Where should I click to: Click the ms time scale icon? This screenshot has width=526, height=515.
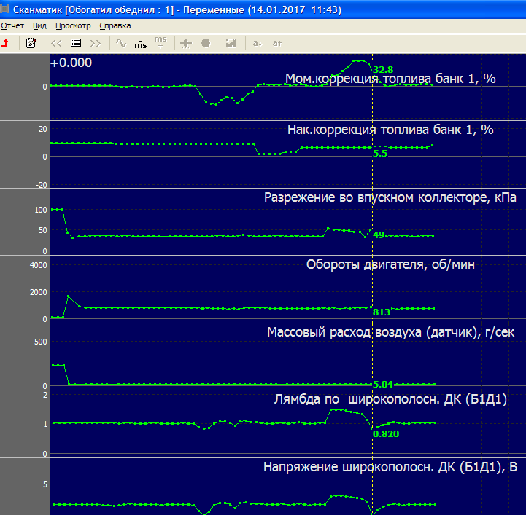(x=140, y=44)
